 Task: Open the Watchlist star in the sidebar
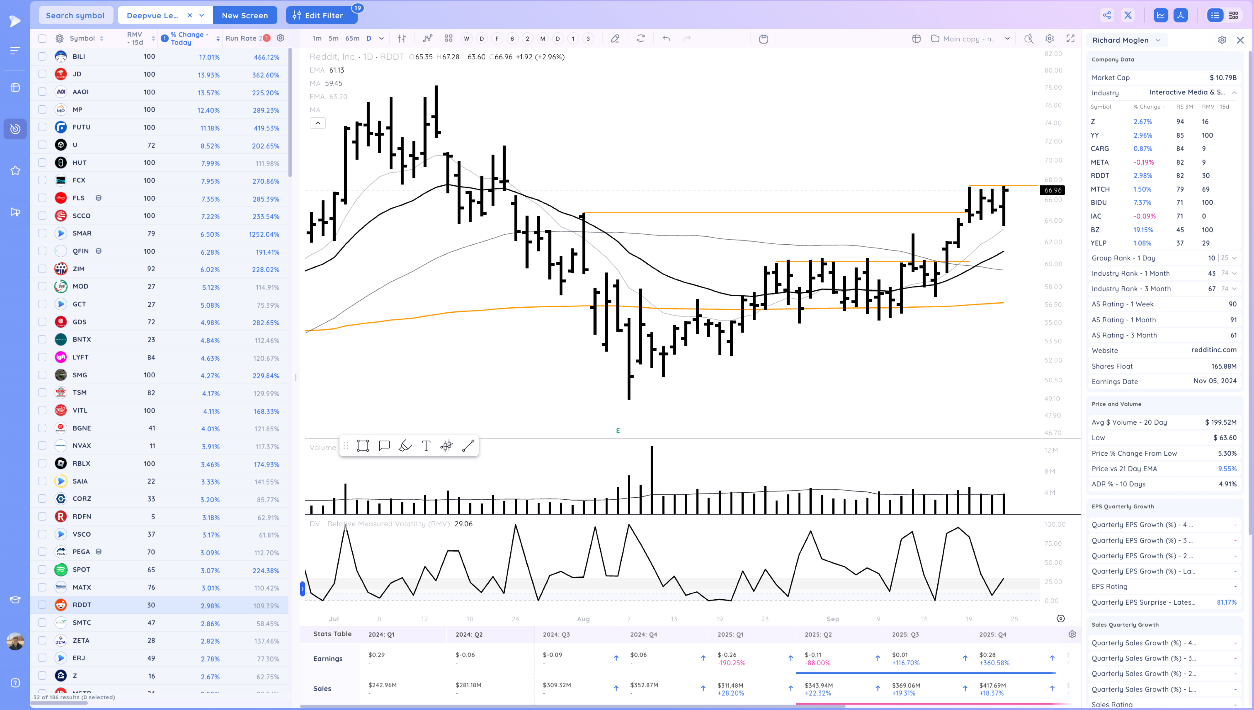[x=15, y=170]
